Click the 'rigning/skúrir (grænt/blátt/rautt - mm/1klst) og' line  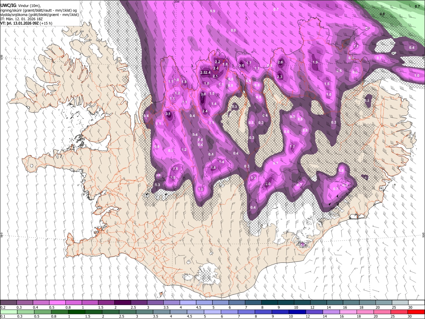coord(38,10)
